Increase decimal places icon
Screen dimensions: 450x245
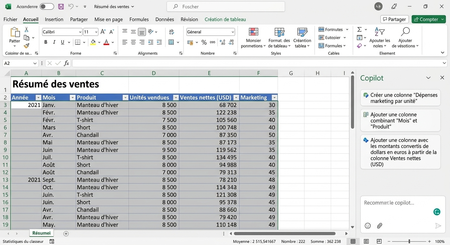pyautogui.click(x=222, y=42)
